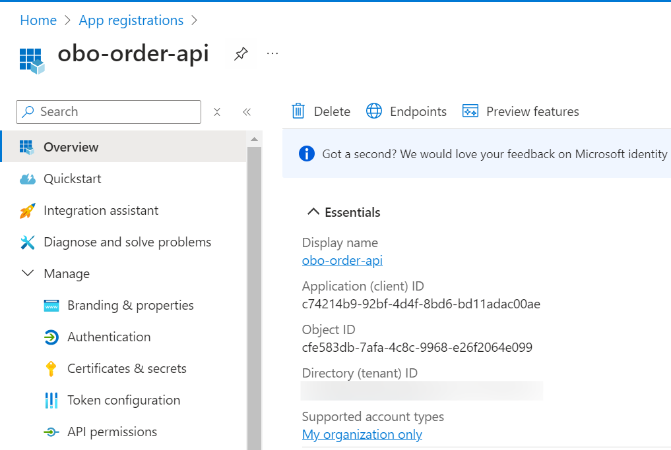The width and height of the screenshot is (671, 450).
Task: Click the magnifier icon in search box
Action: coord(28,112)
